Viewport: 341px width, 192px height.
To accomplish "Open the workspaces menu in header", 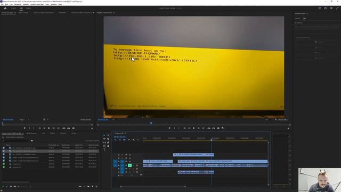I will coord(320,9).
